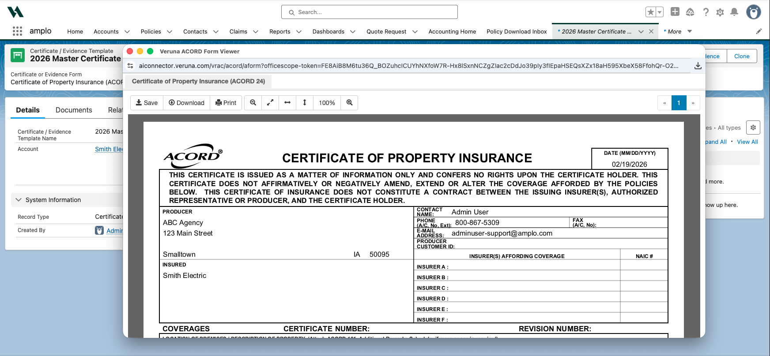This screenshot has height=356, width=770.
Task: Click the producer address 123 Main Street
Action: (x=287, y=233)
